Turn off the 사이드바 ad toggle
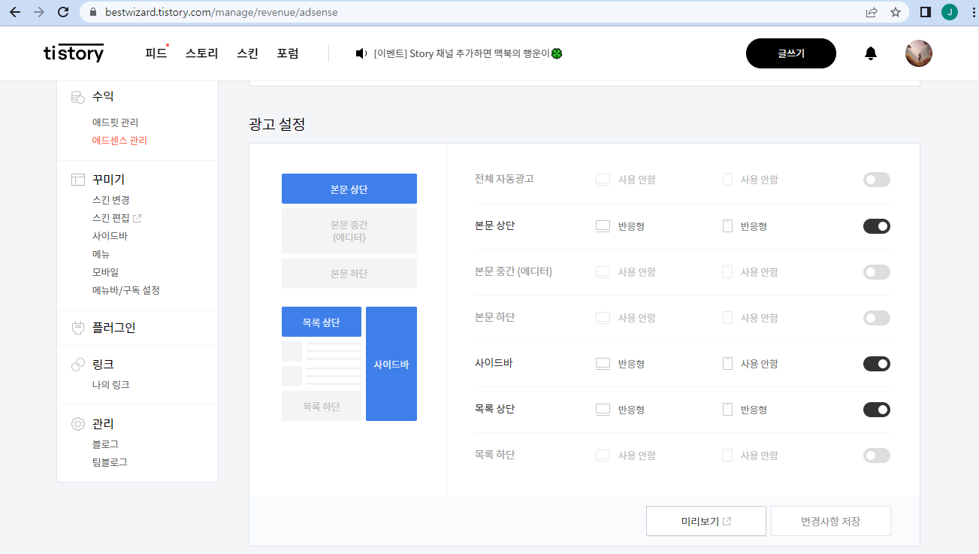 tap(876, 363)
